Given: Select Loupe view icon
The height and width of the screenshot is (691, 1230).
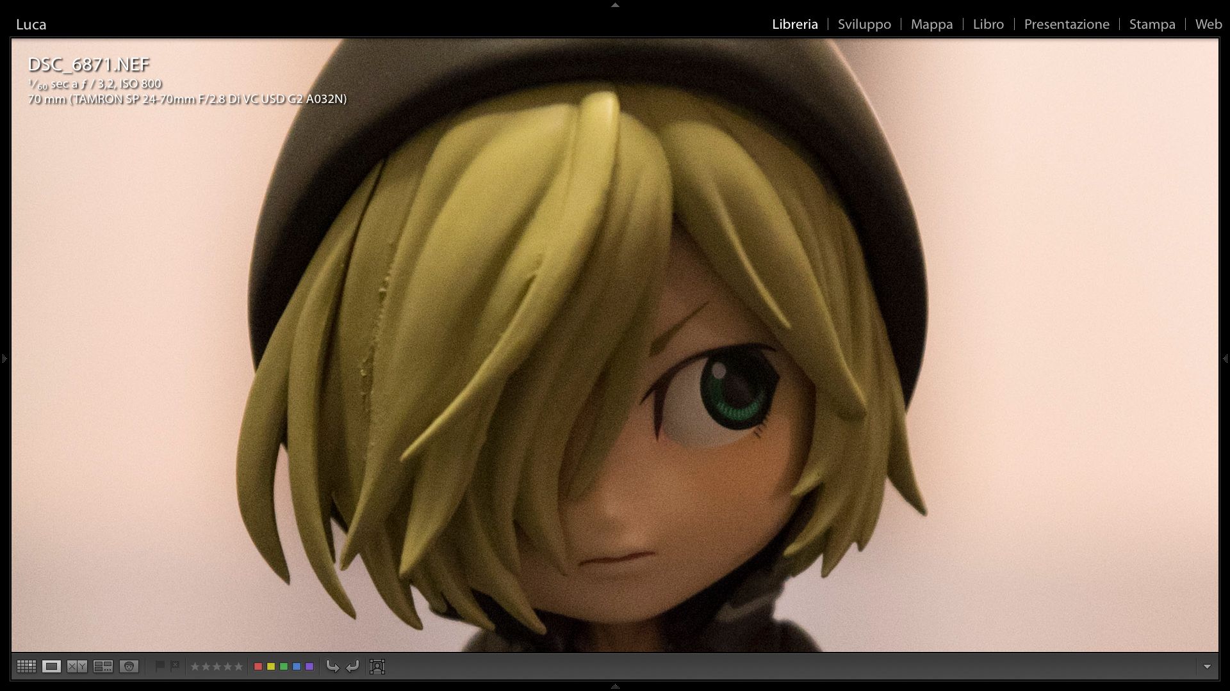Looking at the screenshot, I should point(51,667).
